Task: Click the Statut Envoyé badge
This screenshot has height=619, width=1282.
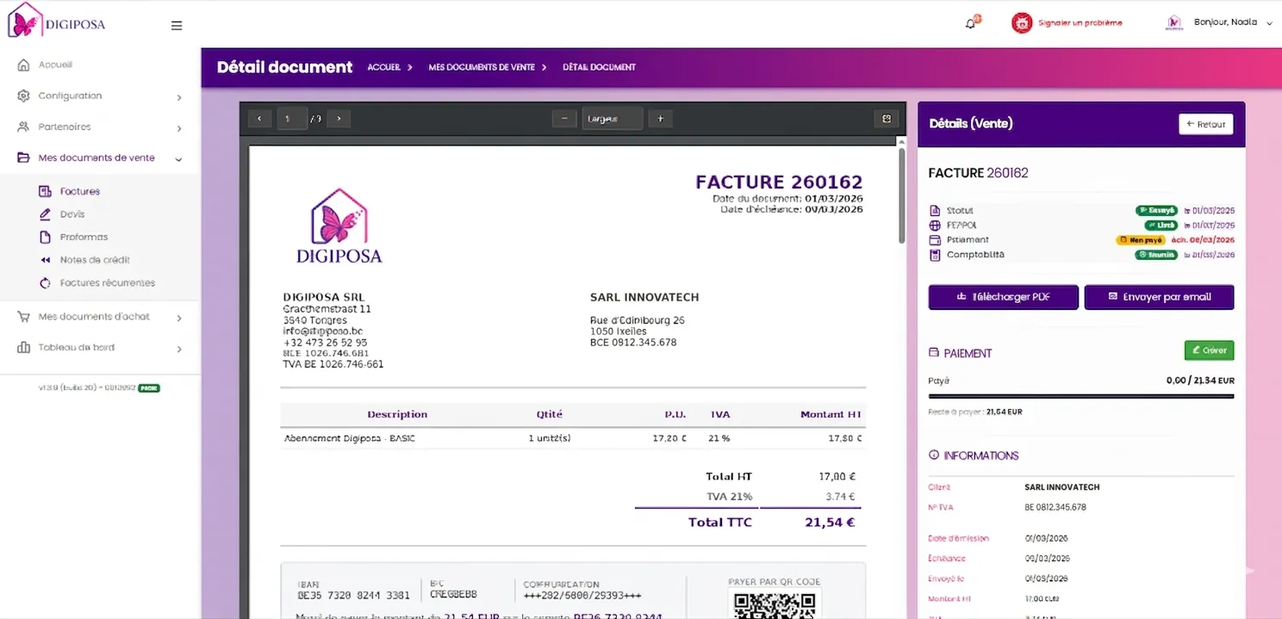Action: pyautogui.click(x=1154, y=209)
